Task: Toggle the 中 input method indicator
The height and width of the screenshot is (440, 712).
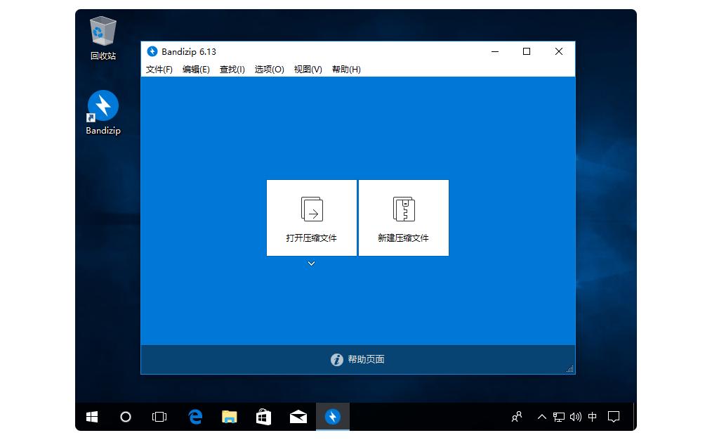Action: pyautogui.click(x=593, y=416)
